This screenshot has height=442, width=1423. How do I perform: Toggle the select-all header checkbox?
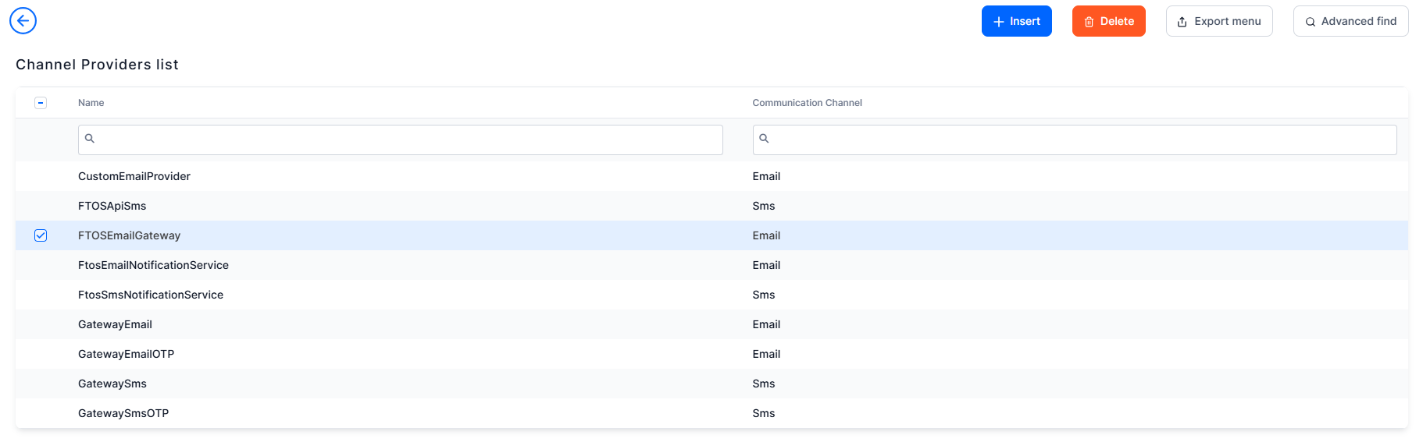(41, 103)
